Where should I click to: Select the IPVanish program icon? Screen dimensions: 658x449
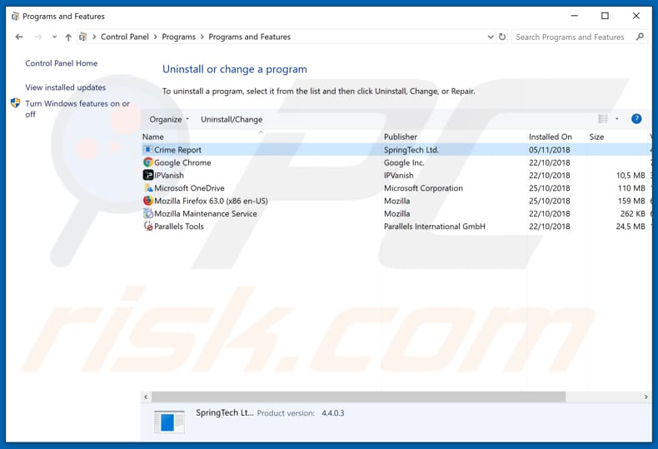click(147, 175)
